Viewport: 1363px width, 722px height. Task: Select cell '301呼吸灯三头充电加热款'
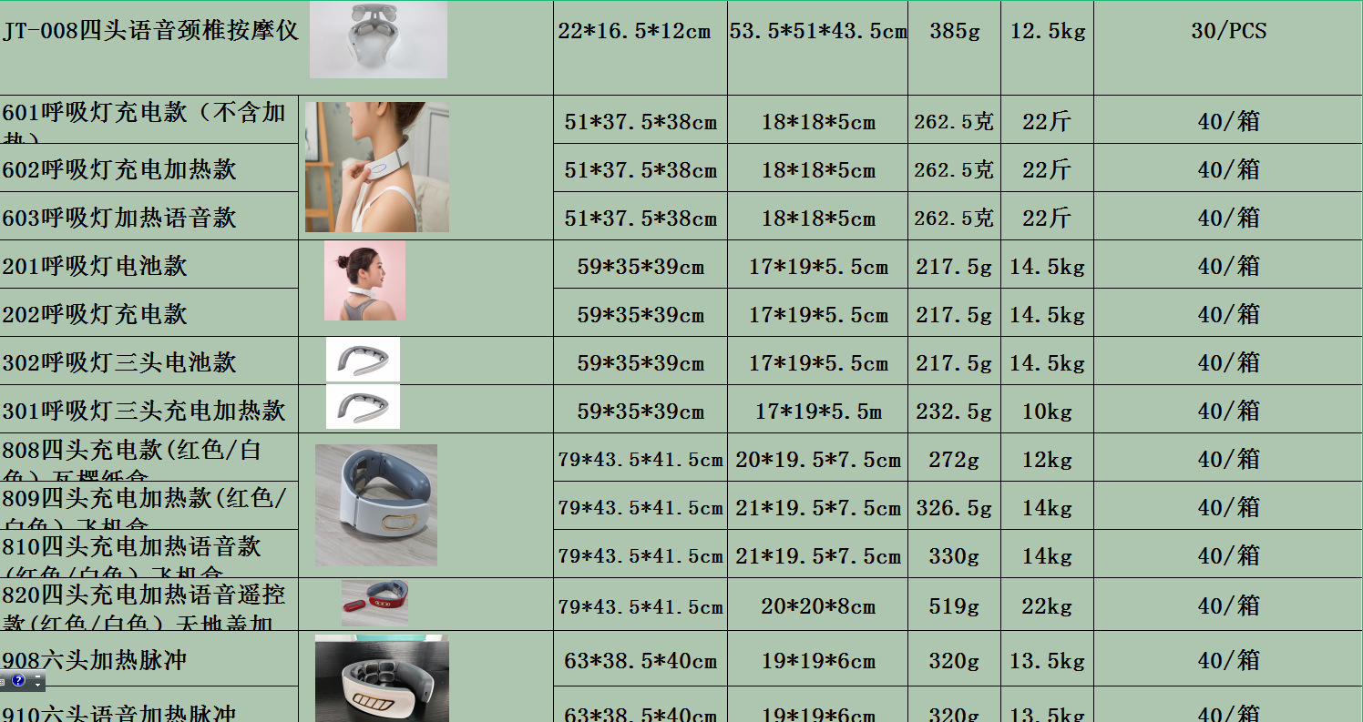[x=149, y=409]
